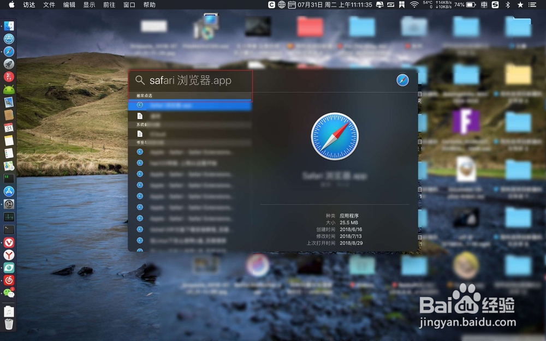The image size is (546, 341).
Task: Click the large Safari compass preview icon
Action: click(x=335, y=136)
